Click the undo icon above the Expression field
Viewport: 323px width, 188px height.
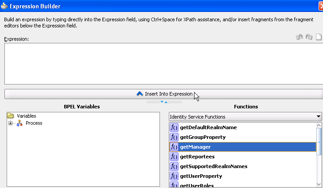(x=300, y=37)
